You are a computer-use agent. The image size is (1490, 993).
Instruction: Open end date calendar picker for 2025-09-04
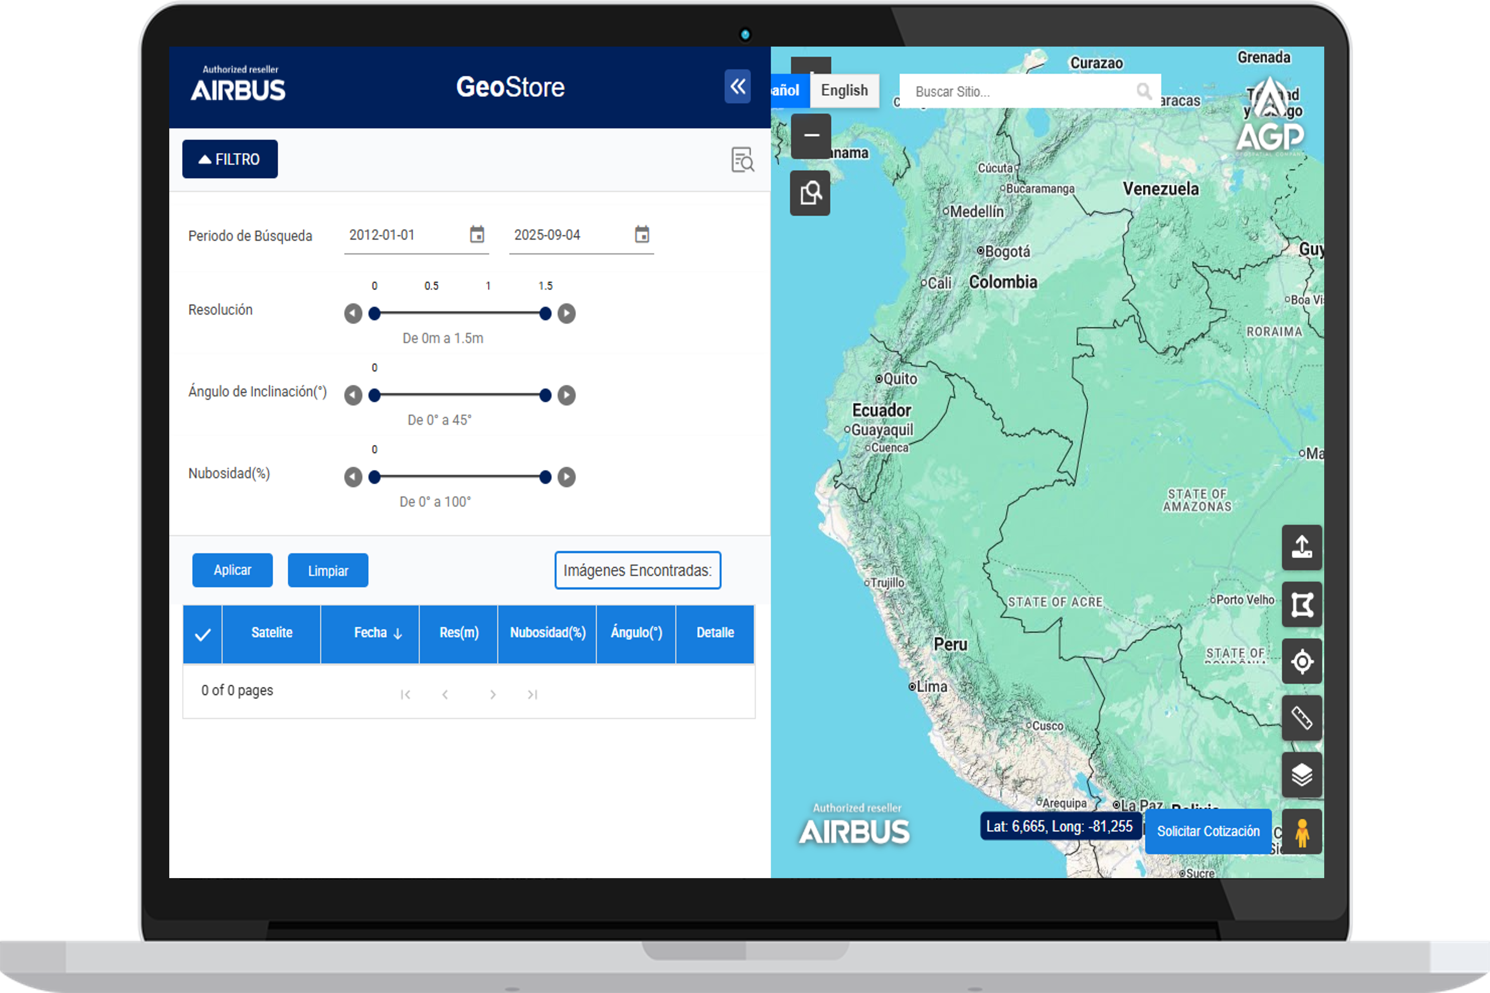pos(641,234)
